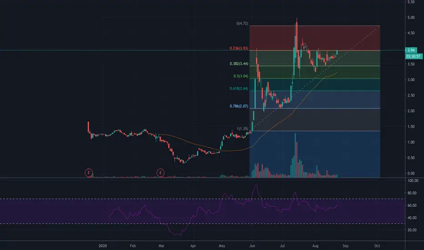Click the tallest July volume bar

[295, 155]
